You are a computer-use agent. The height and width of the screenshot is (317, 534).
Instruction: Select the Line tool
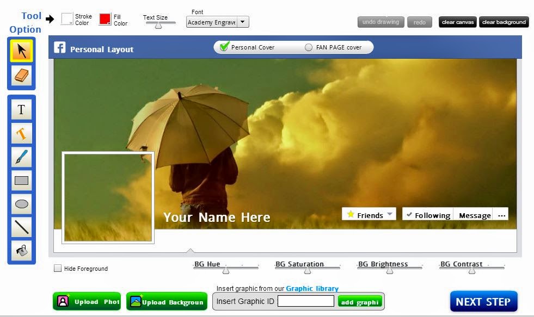point(21,227)
